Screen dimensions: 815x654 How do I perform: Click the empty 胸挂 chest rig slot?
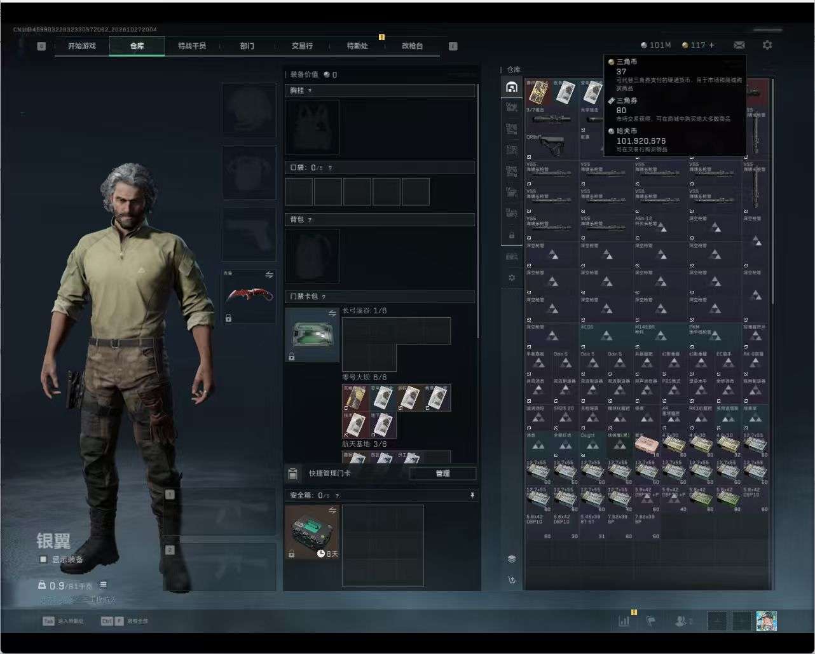(312, 126)
